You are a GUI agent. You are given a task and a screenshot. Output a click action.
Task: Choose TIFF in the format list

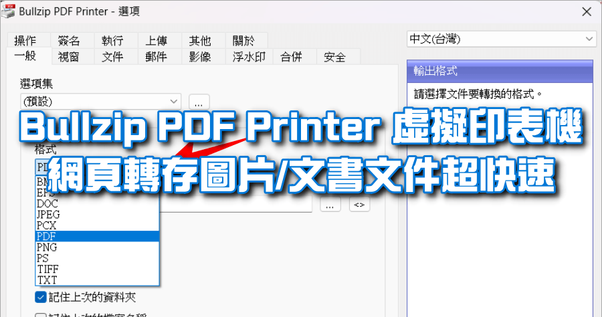pos(97,269)
